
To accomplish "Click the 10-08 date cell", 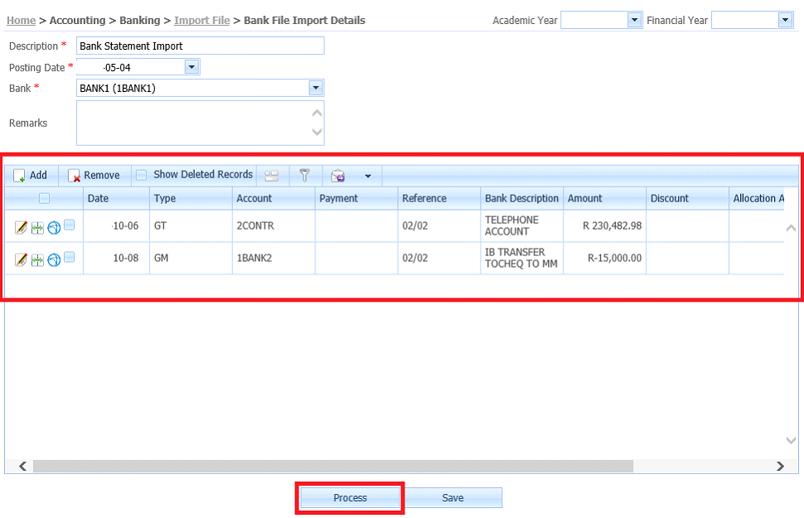I will point(116,258).
